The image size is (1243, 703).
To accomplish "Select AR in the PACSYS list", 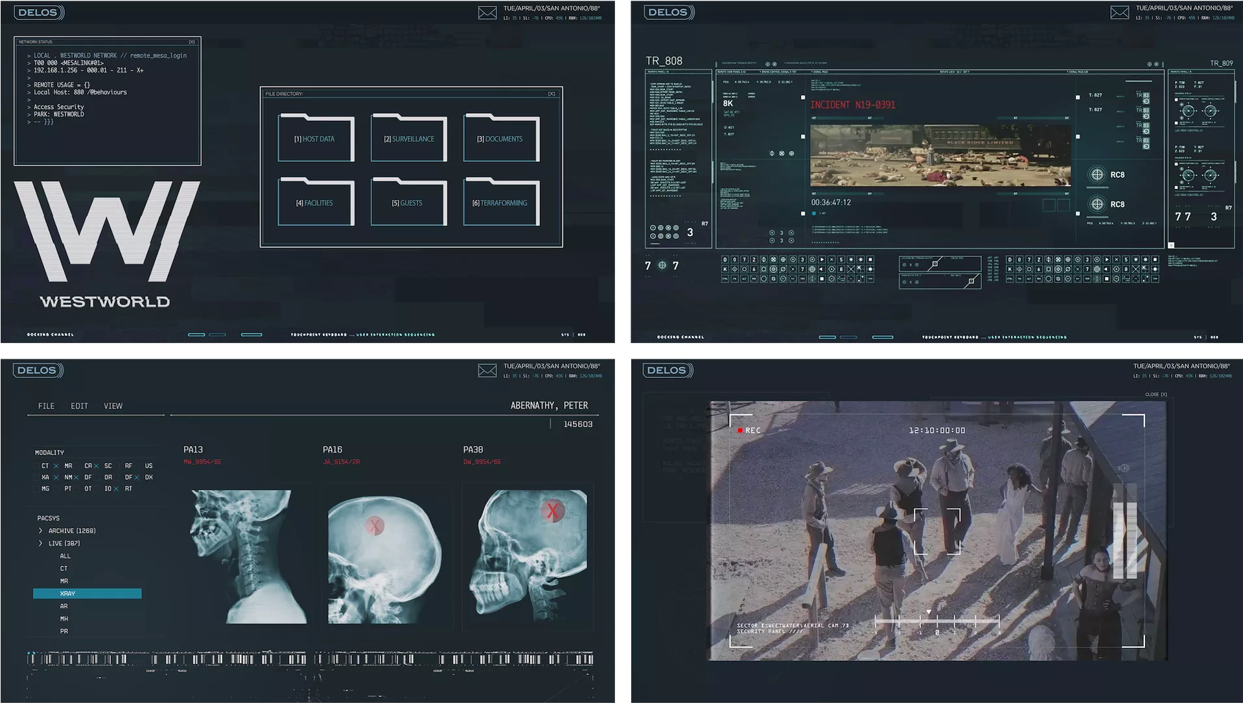I will (64, 607).
